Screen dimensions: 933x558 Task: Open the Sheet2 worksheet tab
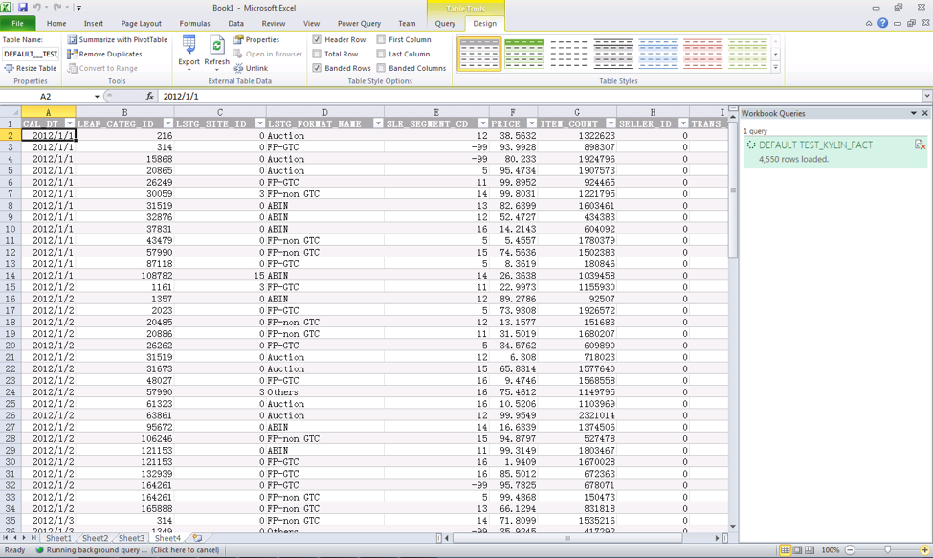(95, 539)
